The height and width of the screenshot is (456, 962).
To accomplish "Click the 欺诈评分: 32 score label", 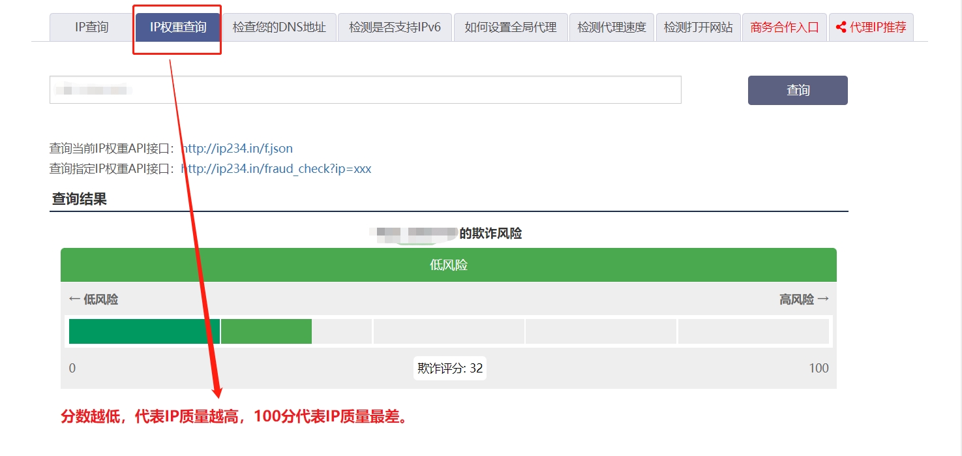I will 450,368.
